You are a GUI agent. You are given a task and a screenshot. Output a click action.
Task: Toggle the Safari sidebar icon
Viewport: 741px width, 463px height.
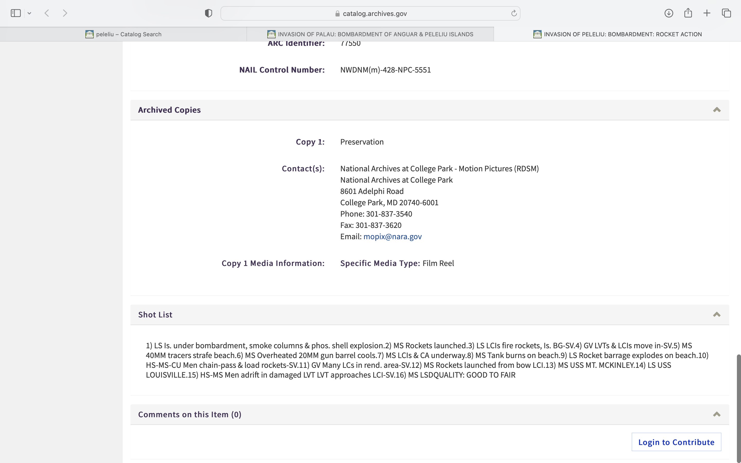16,13
